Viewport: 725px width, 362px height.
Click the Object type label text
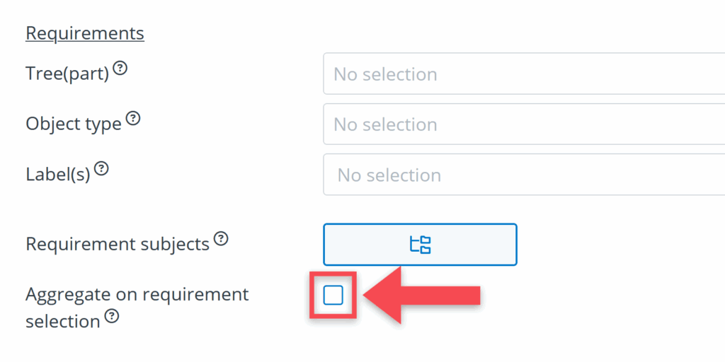74,124
